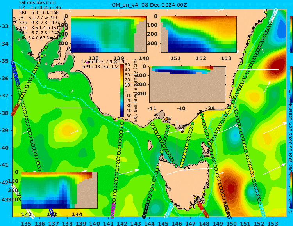Click the -33 latitude axis label
The height and width of the screenshot is (226, 293).
4,26
